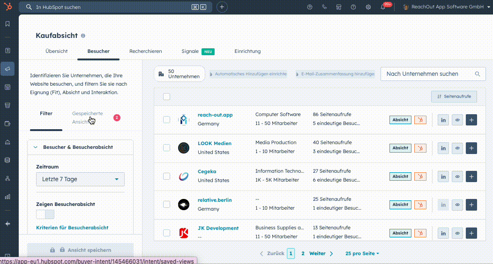Open the Gespeicherte Ansichten tab
This screenshot has width=493, height=264.
tap(87, 117)
